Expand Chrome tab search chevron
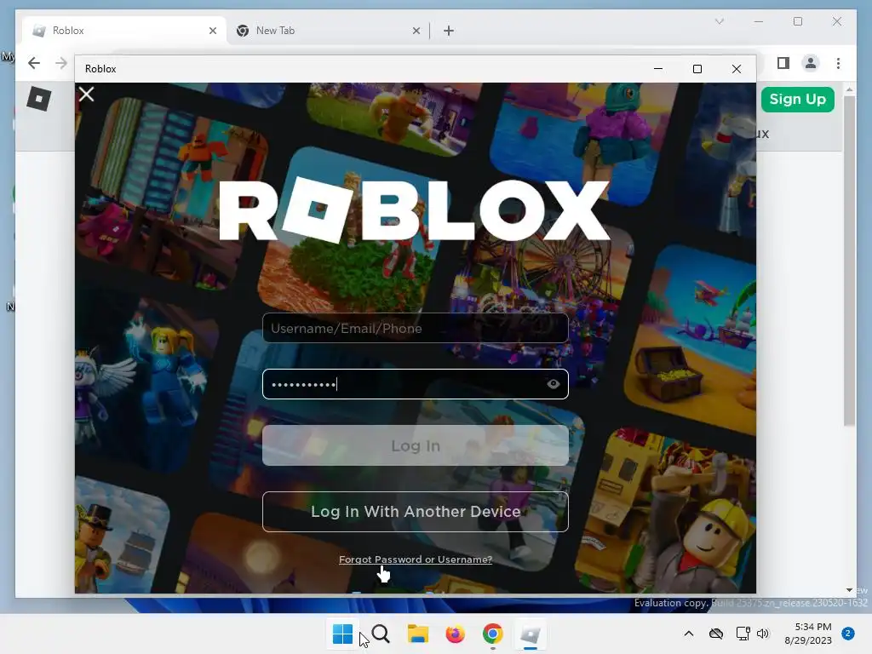The width and height of the screenshot is (872, 654). (x=719, y=21)
